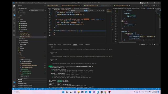Expand replace mode in find widget
Screen dimensions: 168x94
point(69,10)
